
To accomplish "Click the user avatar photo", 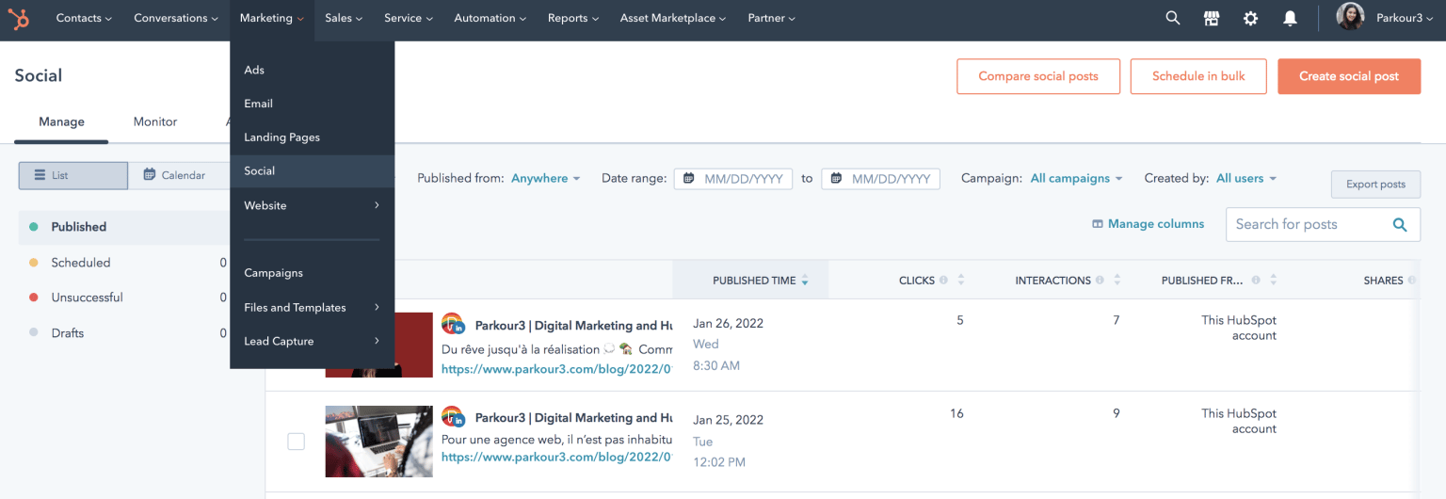I will click(x=1350, y=17).
